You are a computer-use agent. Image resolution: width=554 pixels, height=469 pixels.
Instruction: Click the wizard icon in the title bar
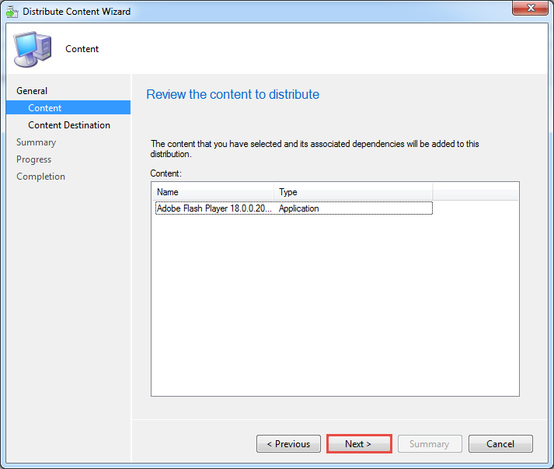[x=11, y=12]
